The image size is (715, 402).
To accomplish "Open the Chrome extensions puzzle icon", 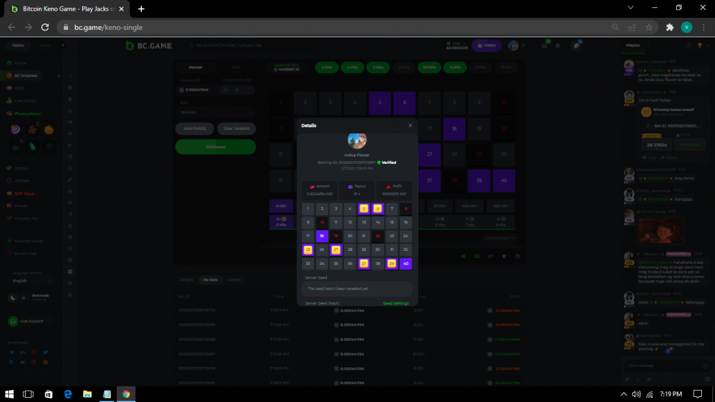I will pyautogui.click(x=670, y=27).
